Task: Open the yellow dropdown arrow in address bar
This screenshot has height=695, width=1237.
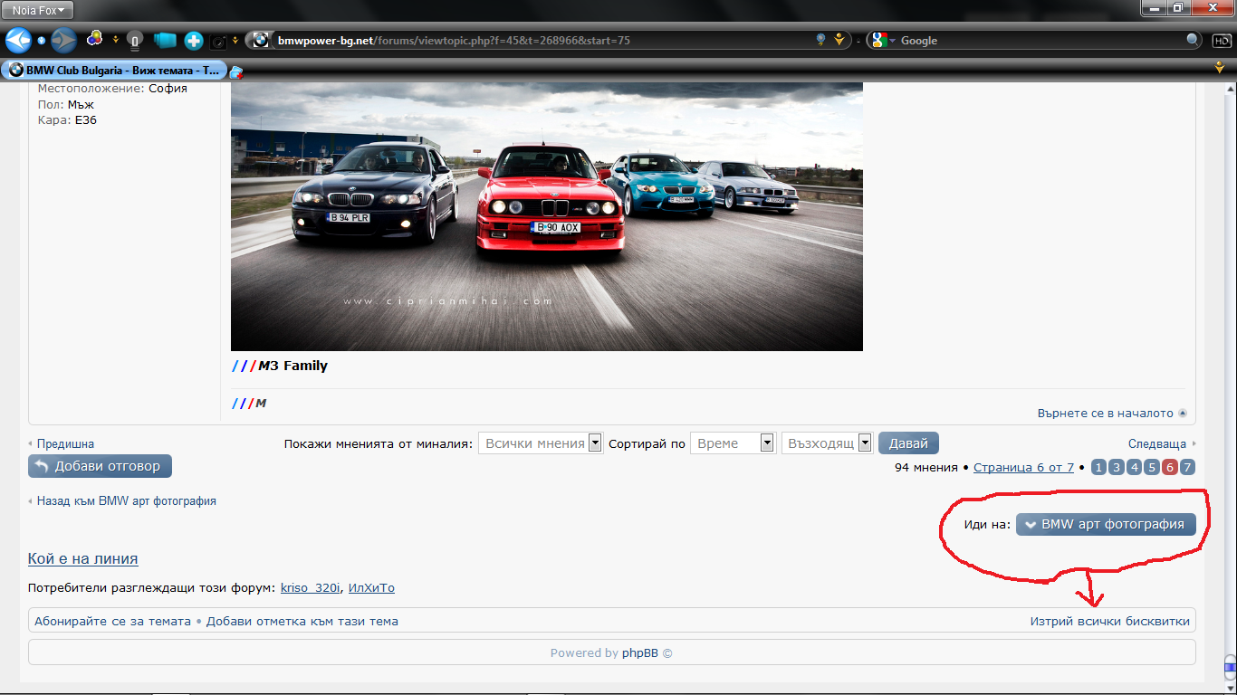Action: 839,40
